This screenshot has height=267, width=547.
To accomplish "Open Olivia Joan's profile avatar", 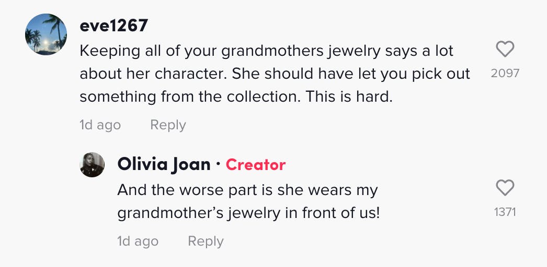I will [92, 165].
